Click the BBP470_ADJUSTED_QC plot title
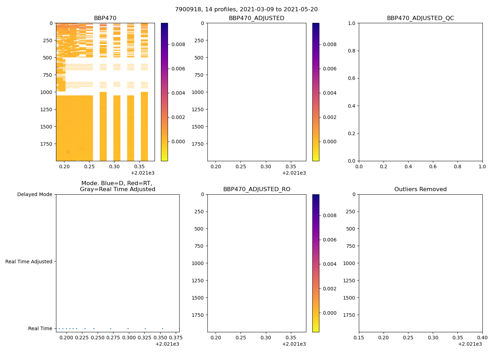Image resolution: width=493 pixels, height=352 pixels. 420,18
